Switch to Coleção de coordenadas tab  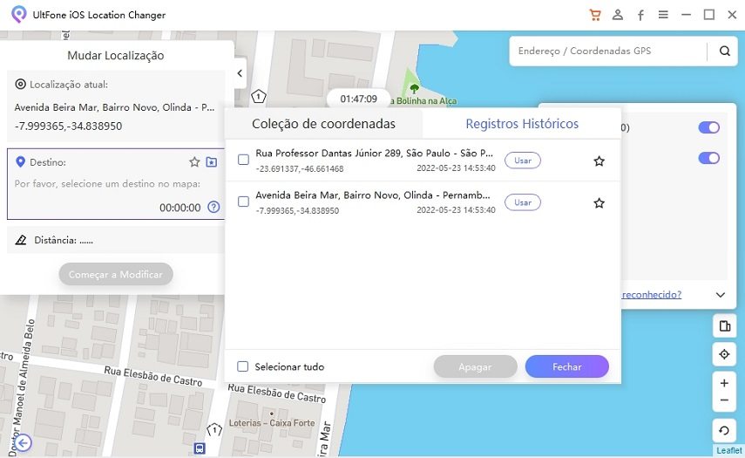point(323,124)
